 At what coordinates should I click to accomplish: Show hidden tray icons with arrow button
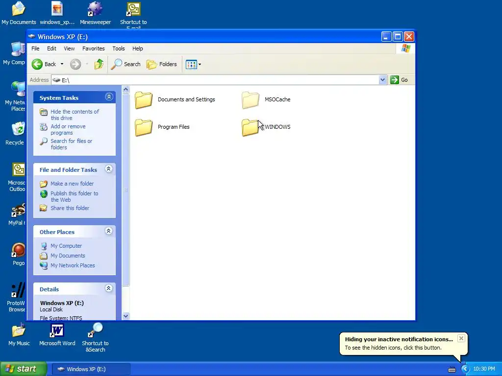(465, 369)
